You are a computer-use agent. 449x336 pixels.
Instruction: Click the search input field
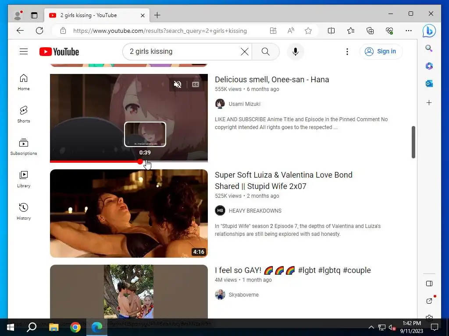tap(183, 52)
